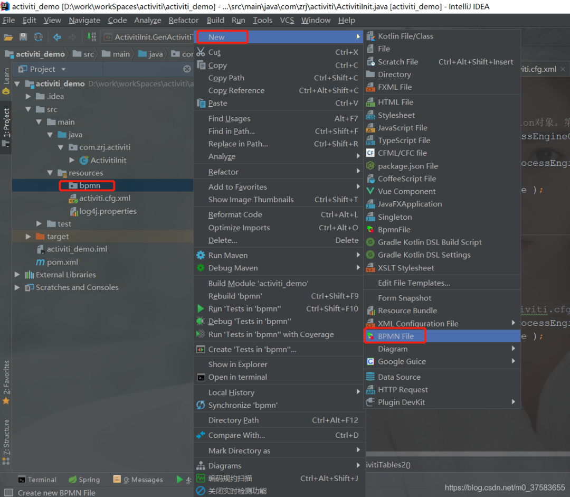
Task: Toggle the 0: Messages tool window
Action: [x=138, y=480]
